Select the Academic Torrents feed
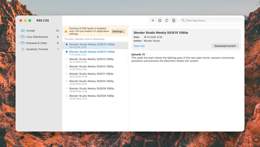The width and height of the screenshot is (260, 147). click(39, 49)
